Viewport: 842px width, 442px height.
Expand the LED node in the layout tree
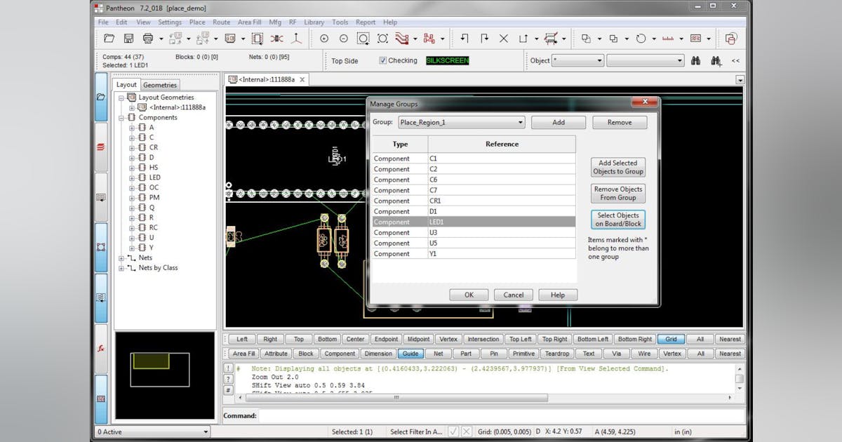coord(132,178)
